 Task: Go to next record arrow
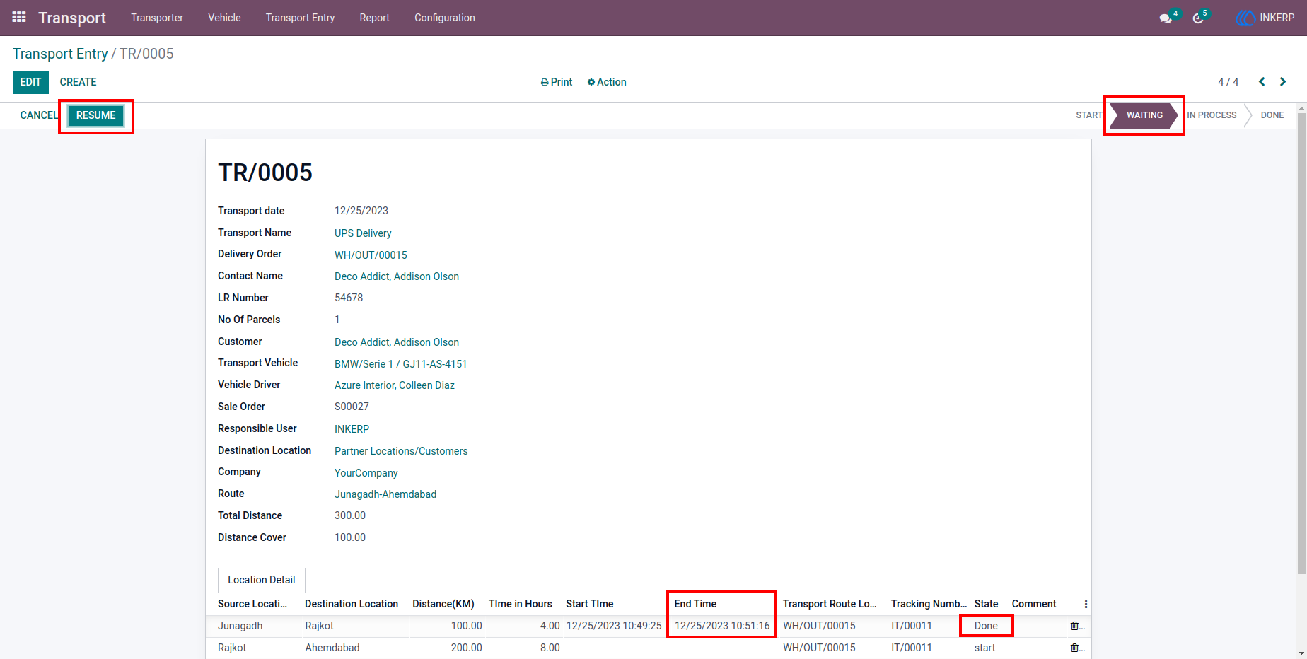[1283, 82]
